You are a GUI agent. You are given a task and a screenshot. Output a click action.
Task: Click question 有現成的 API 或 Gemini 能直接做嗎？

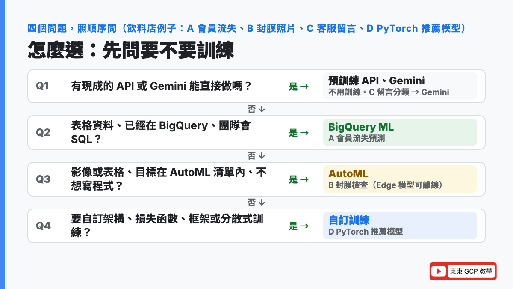tap(161, 86)
